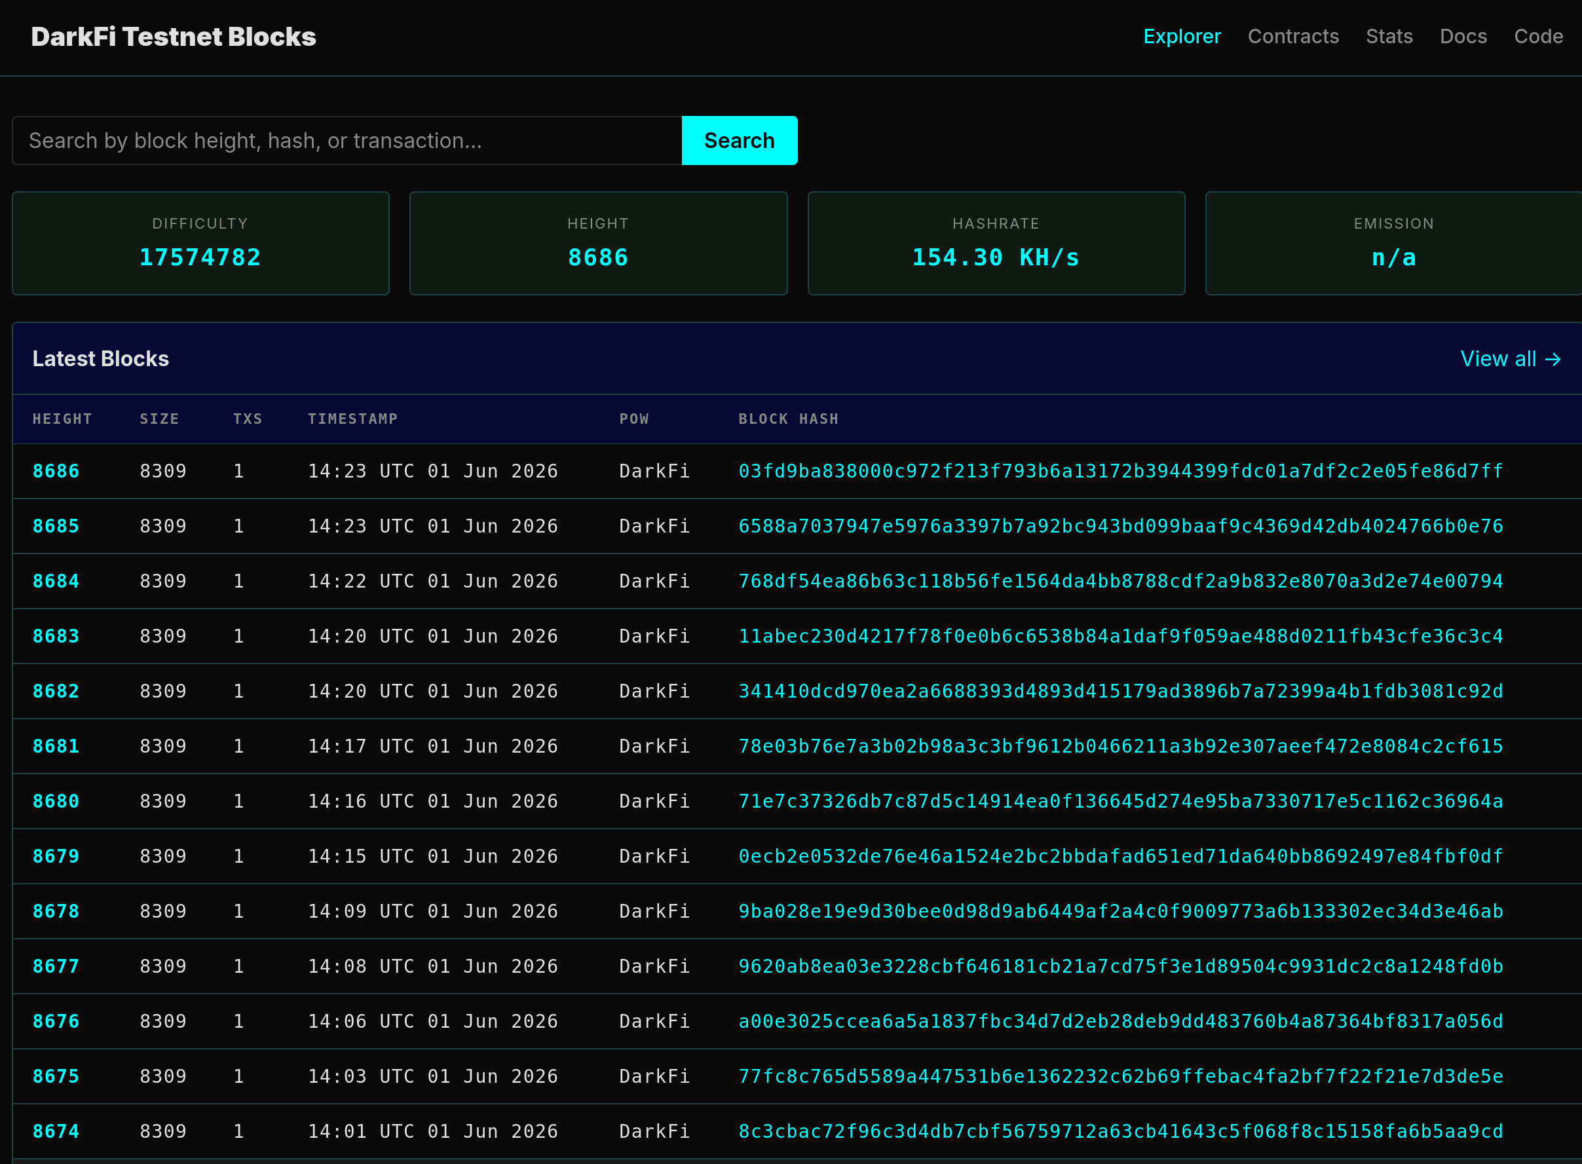Click the Latest Blocks heading
The width and height of the screenshot is (1582, 1164).
pos(101,359)
